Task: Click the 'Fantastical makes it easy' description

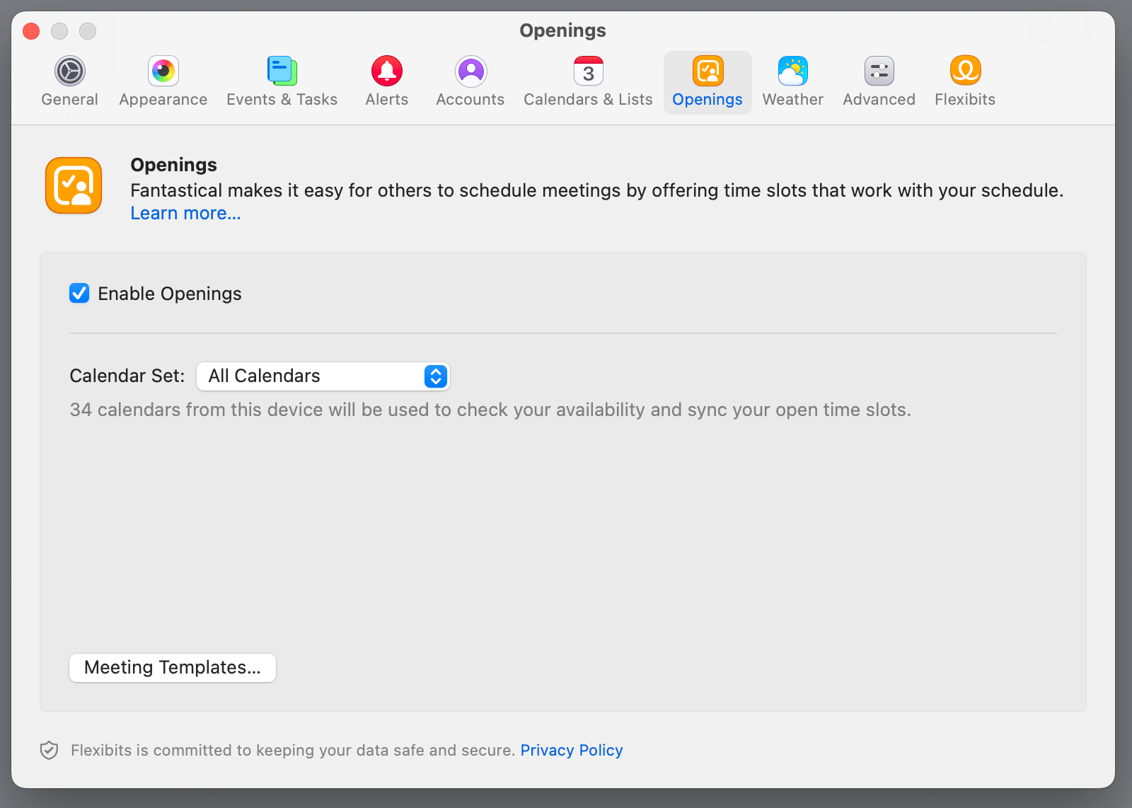Action: tap(596, 190)
